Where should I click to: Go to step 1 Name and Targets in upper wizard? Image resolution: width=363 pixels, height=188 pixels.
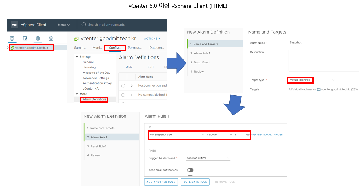(x=215, y=44)
